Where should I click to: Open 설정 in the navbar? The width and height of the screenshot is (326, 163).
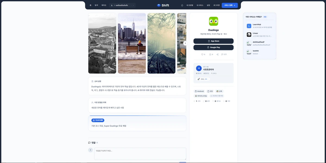pyautogui.click(x=208, y=5)
